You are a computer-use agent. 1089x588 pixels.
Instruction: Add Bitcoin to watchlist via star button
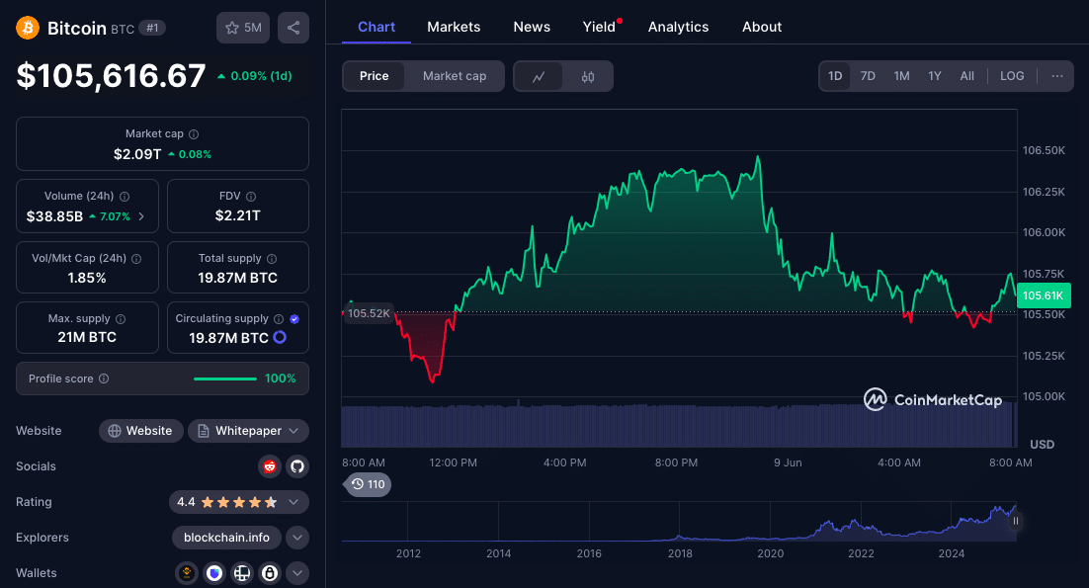pos(243,28)
